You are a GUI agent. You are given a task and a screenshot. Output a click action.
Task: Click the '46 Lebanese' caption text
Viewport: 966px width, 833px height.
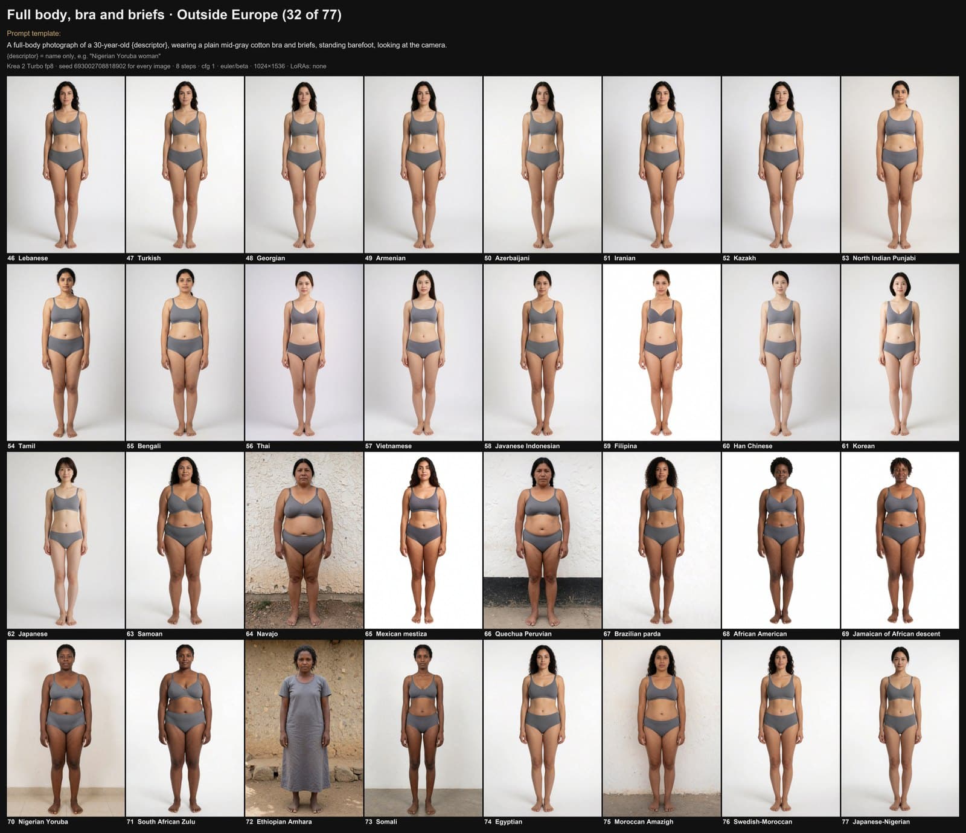pyautogui.click(x=28, y=258)
